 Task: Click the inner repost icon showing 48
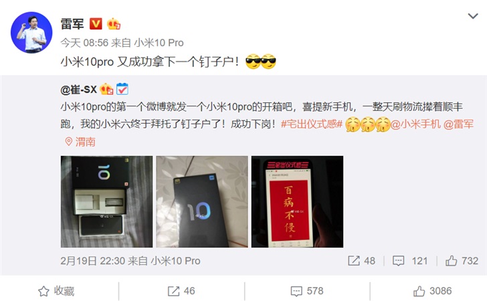tap(361, 261)
